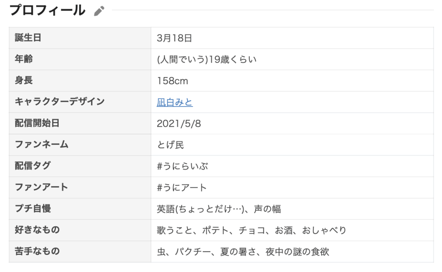This screenshot has width=442, height=272.
Task: Select the キャラクターデザイン label cell
Action: (x=60, y=102)
